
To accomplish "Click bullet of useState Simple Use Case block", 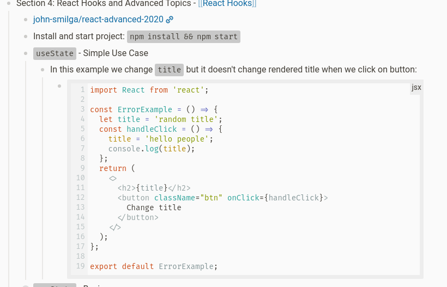I will (x=26, y=53).
